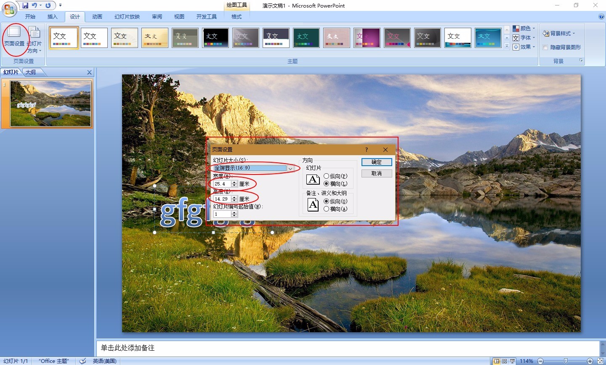Click the help question mark in the 页面设置 dialog
This screenshot has width=606, height=365.
point(367,150)
